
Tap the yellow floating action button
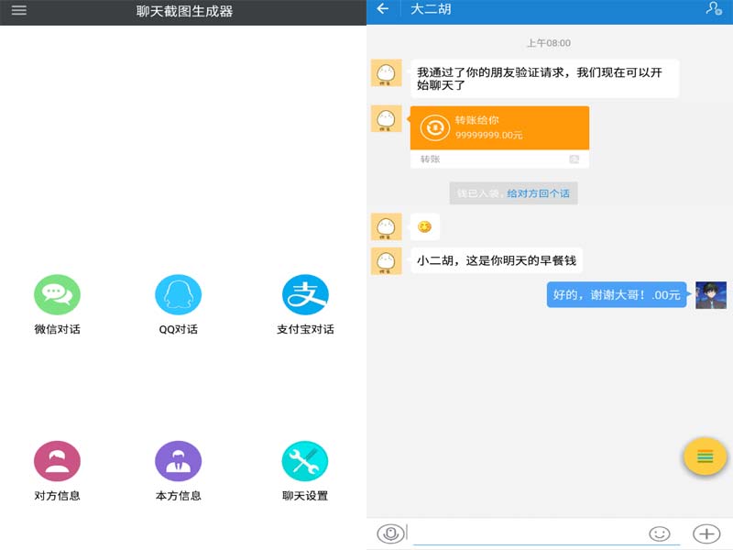704,456
